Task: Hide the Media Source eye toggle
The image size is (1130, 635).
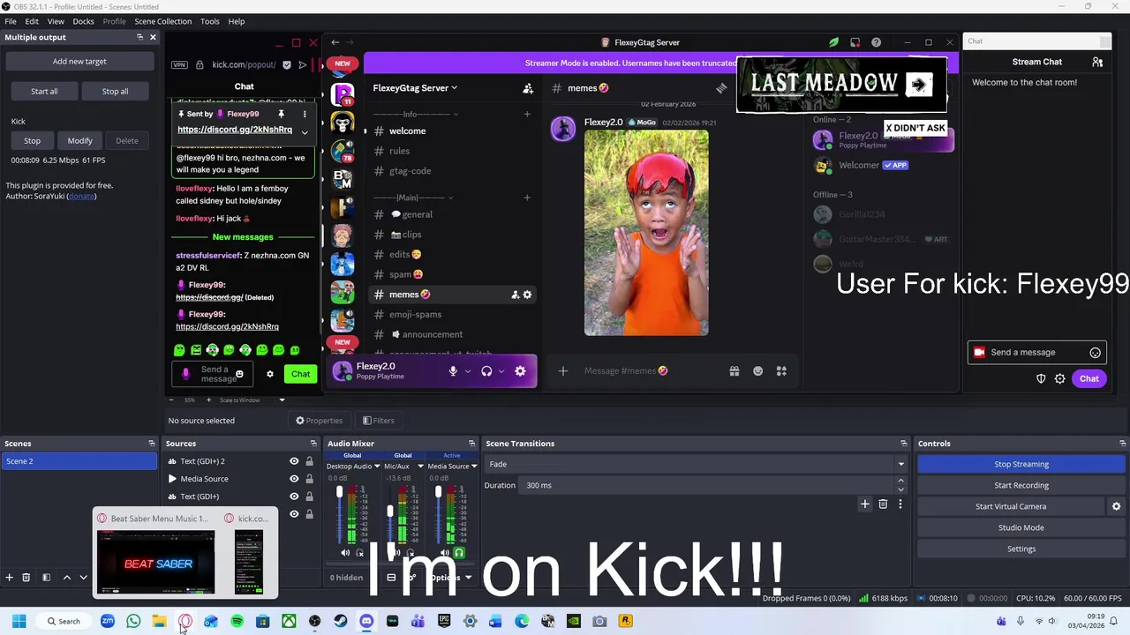Action: 294,479
